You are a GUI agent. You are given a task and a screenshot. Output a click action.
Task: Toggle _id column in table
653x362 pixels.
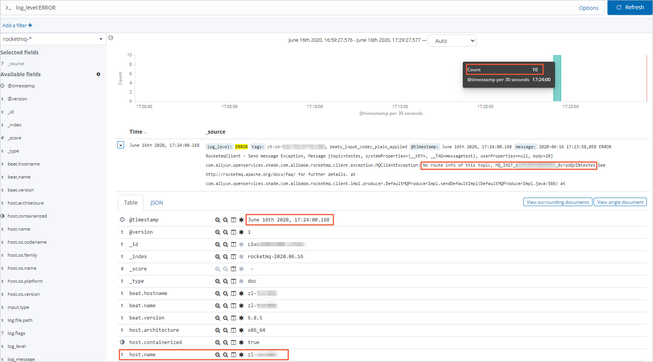233,244
